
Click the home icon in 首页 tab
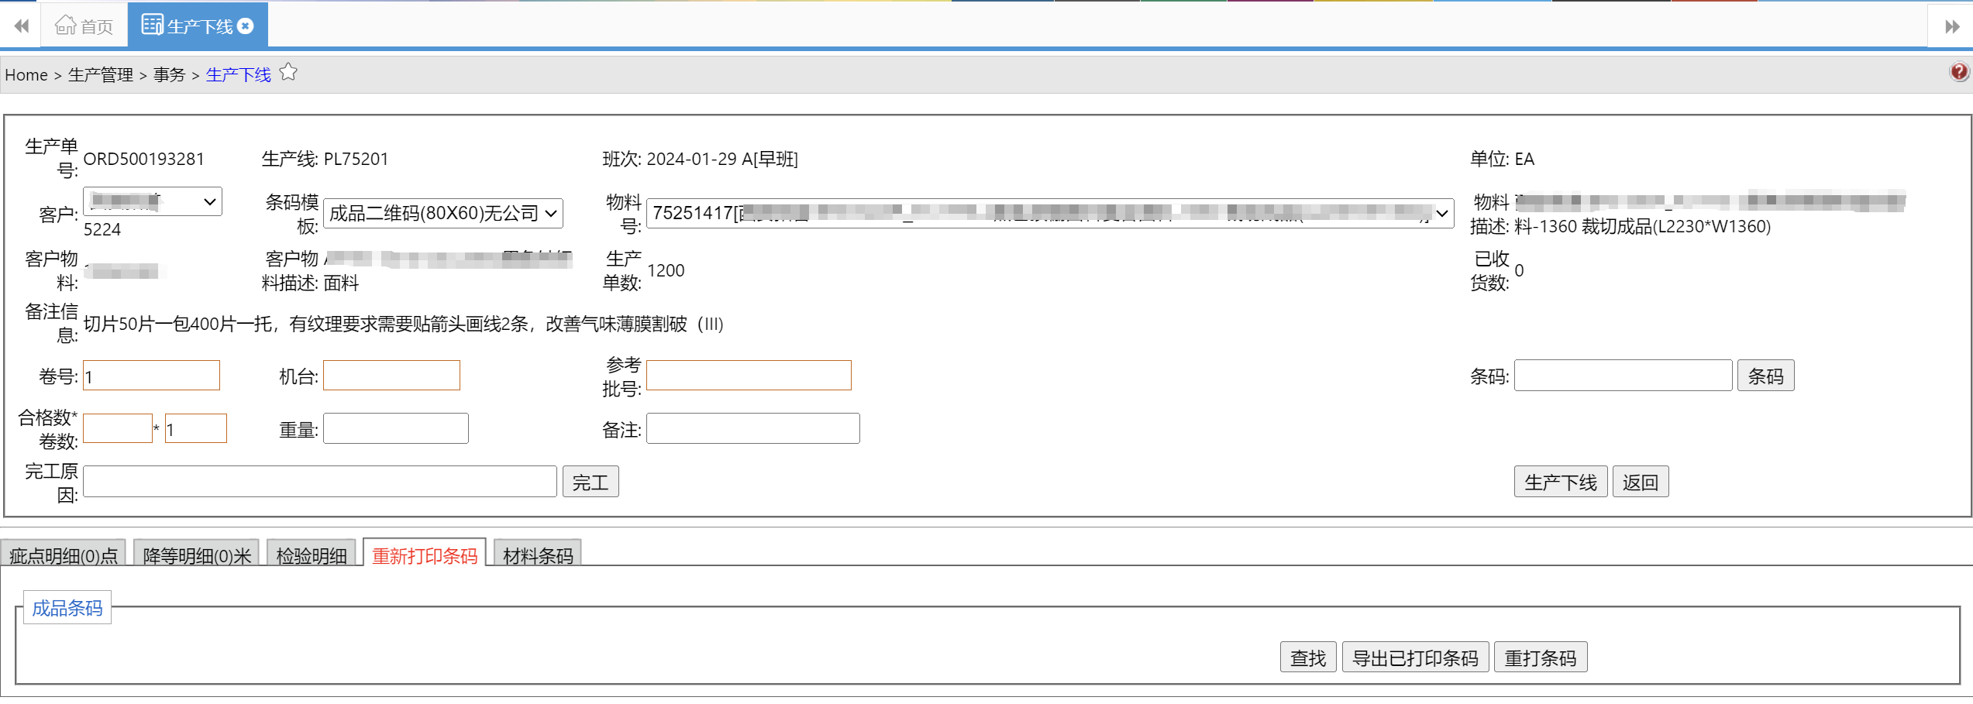pyautogui.click(x=65, y=26)
